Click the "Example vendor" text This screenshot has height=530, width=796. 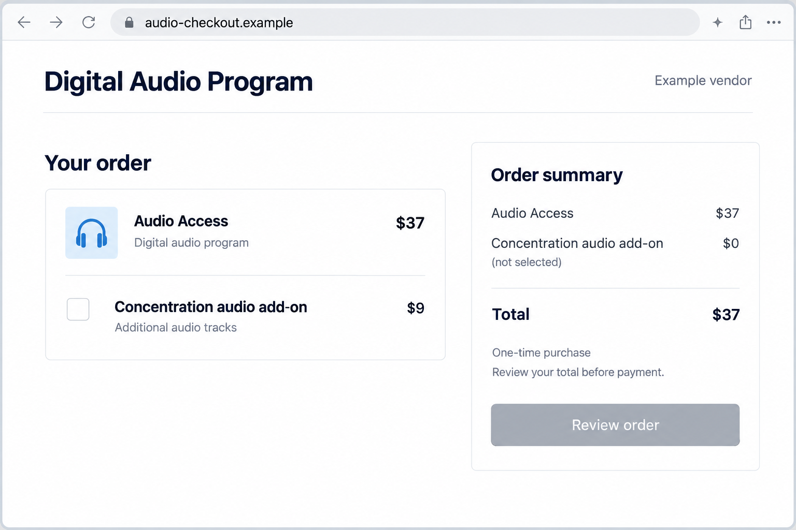click(x=703, y=80)
